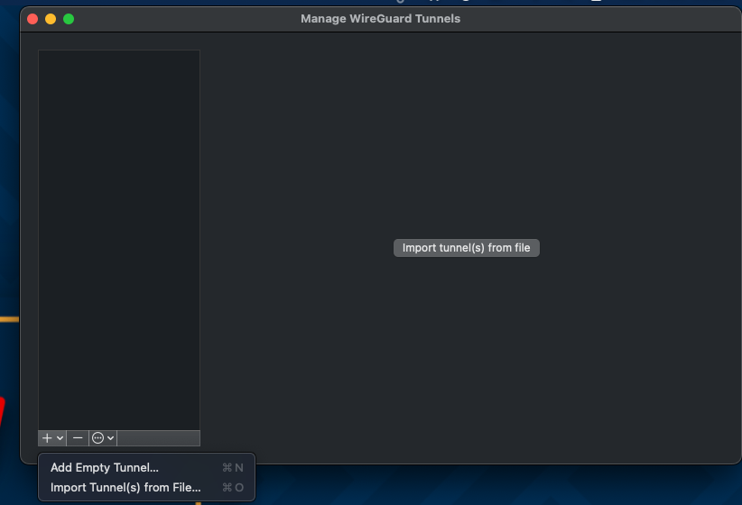Expand the chevron beside the plus icon

coord(60,438)
